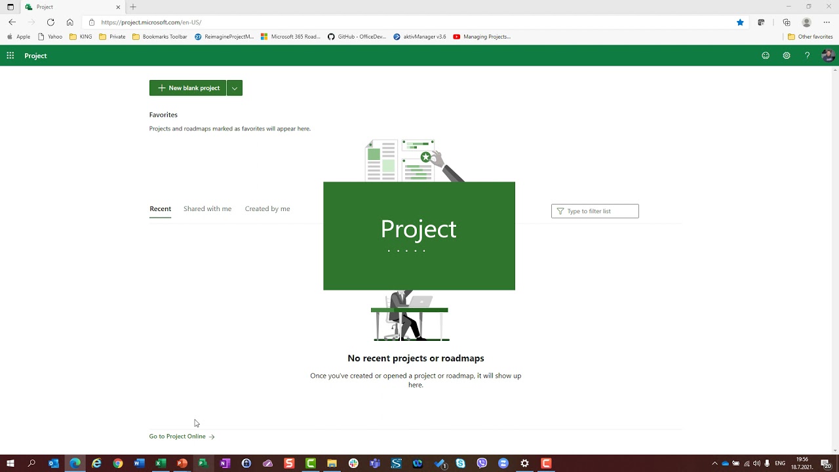Screen dimensions: 839x472
Task: Open the feedback smiley icon
Action: click(x=766, y=56)
